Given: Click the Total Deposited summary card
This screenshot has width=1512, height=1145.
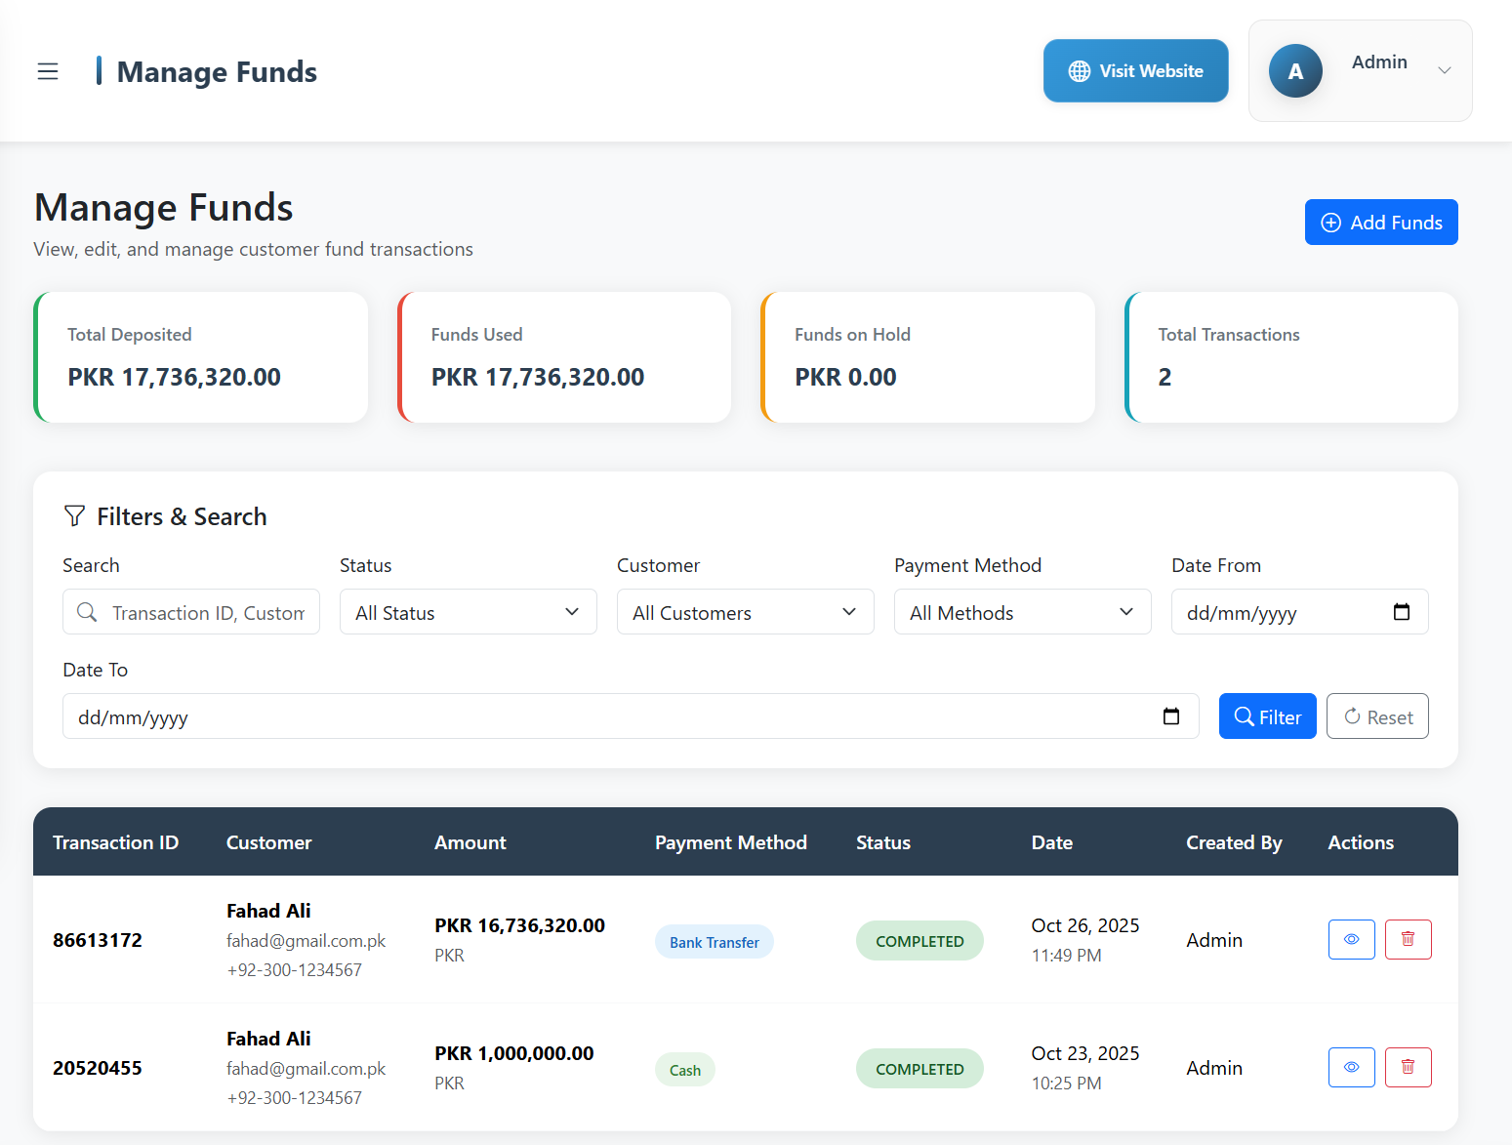Looking at the screenshot, I should tap(201, 357).
